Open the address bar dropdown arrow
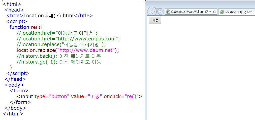The height and width of the screenshot is (120, 255). [210, 12]
